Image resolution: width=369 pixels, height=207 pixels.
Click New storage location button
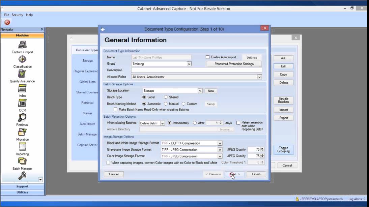pyautogui.click(x=211, y=91)
